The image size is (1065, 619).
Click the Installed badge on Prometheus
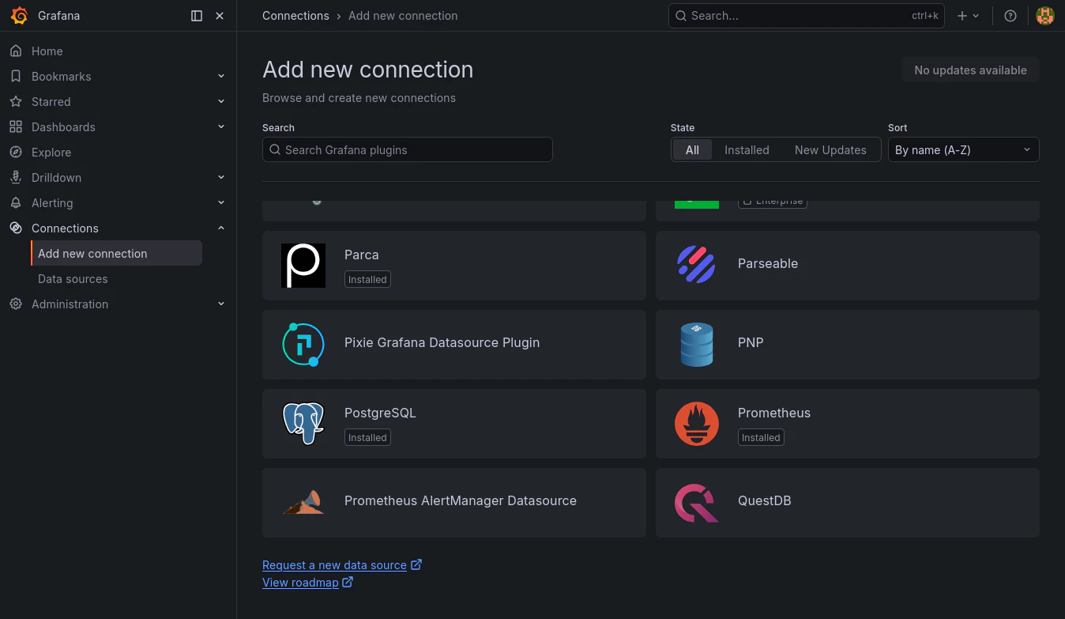click(761, 437)
